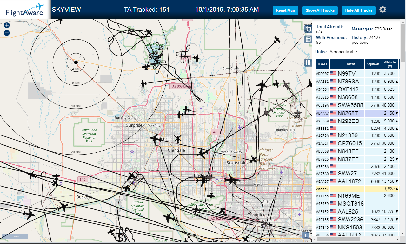Click the Scottsdale map label
The height and width of the screenshot is (244, 406).
(236, 162)
